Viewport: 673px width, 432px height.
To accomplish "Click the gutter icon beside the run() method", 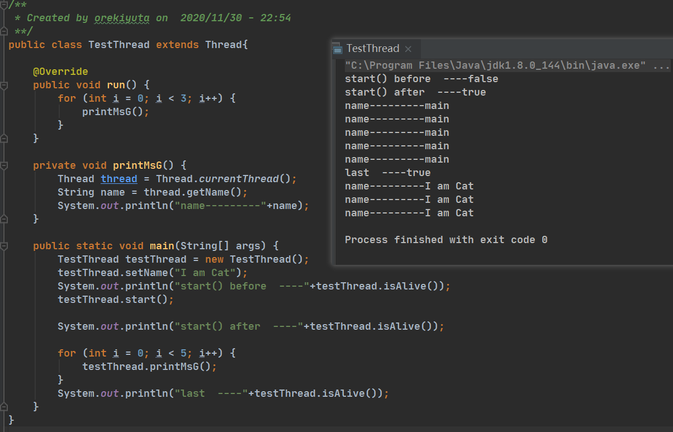I will [4, 84].
